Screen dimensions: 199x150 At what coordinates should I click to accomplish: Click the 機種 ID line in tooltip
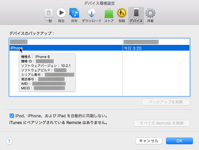coord(37,61)
